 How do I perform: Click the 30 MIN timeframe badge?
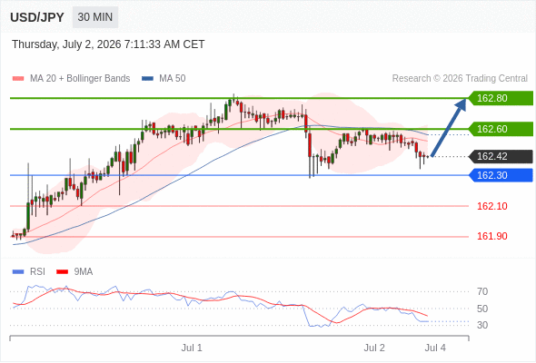click(x=95, y=17)
